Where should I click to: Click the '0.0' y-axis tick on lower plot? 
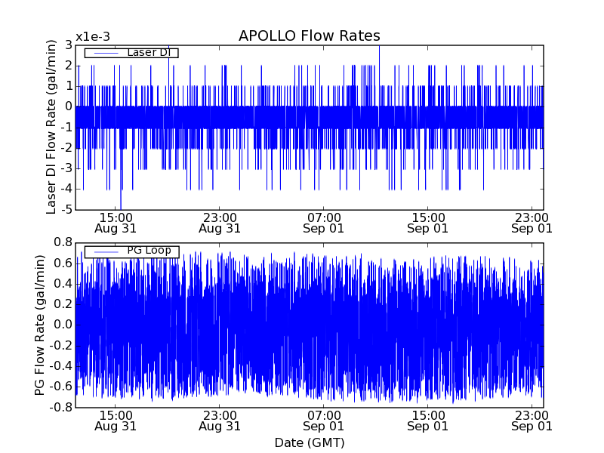coord(63,325)
